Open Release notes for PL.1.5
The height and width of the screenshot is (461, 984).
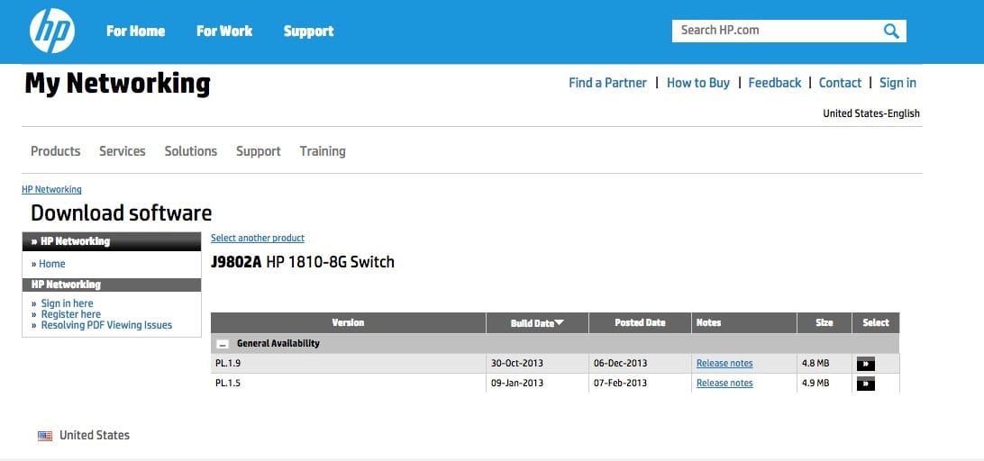point(724,384)
